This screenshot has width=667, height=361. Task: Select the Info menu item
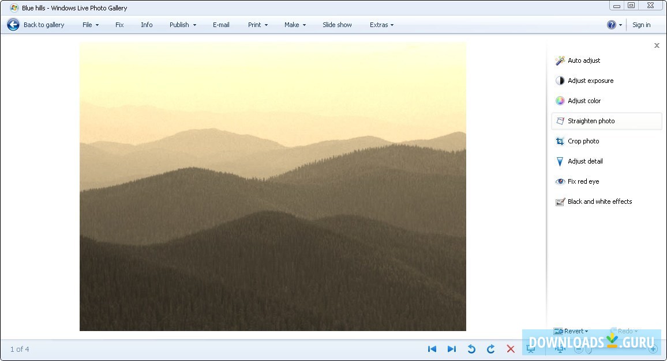pyautogui.click(x=147, y=25)
